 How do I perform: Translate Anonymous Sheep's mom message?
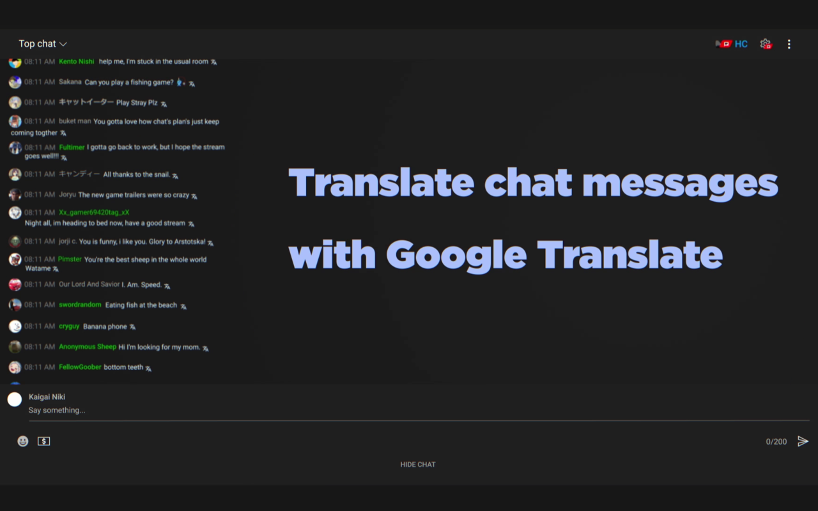pos(205,347)
